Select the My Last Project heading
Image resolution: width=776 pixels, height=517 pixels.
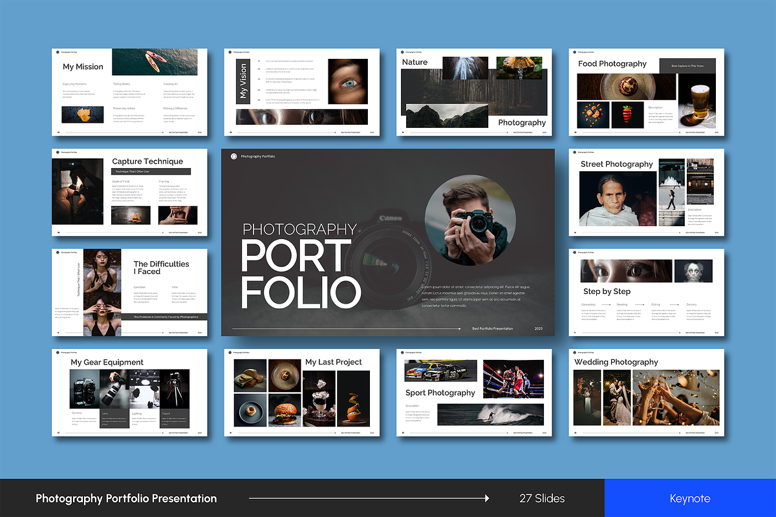point(334,362)
